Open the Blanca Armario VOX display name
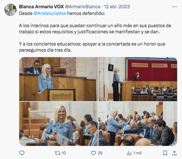182x159 pixels. pyautogui.click(x=41, y=7)
